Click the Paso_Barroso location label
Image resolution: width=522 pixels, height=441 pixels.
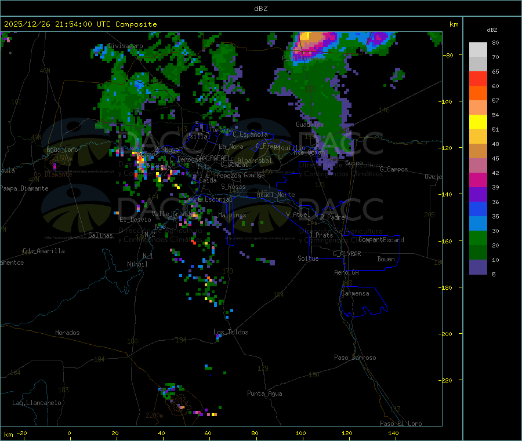click(355, 358)
